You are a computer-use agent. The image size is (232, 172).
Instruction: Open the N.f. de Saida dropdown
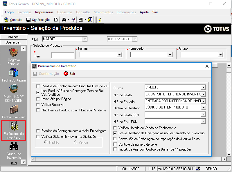tap(203, 94)
